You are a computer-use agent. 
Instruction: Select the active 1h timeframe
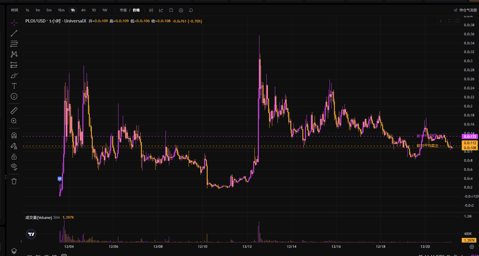point(73,10)
